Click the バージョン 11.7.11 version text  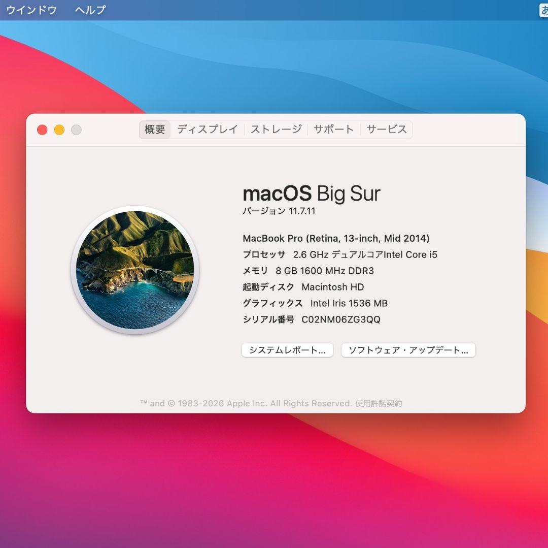tap(279, 211)
